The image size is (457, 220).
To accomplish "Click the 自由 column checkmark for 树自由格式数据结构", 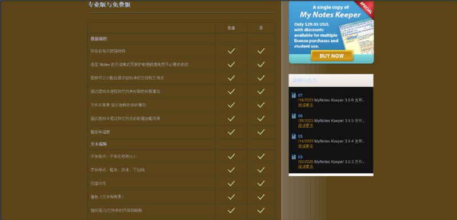I will click(231, 51).
